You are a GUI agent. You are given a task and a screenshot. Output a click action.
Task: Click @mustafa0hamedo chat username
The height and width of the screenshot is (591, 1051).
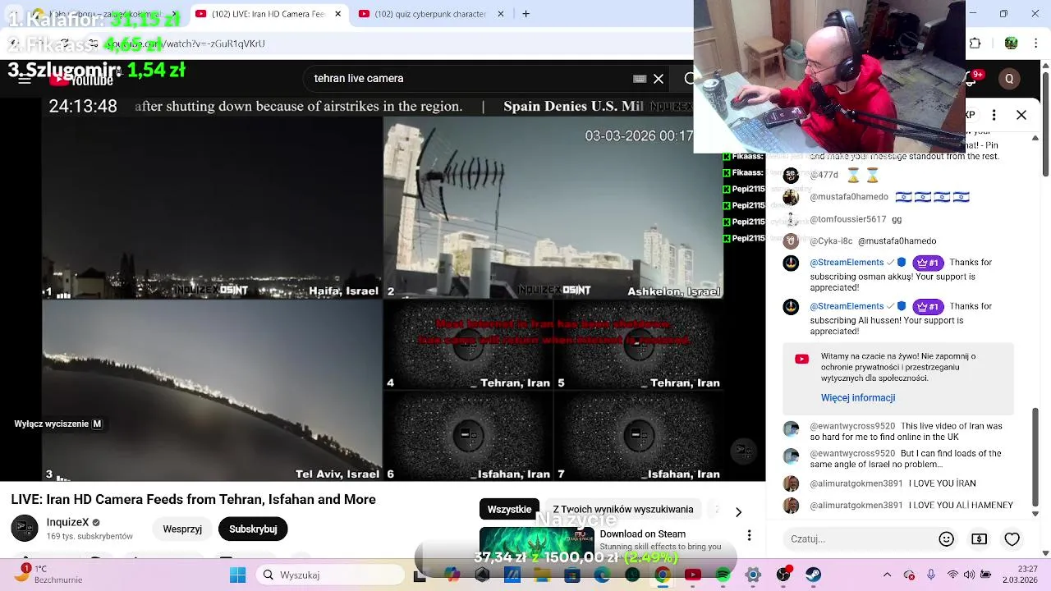click(x=849, y=197)
